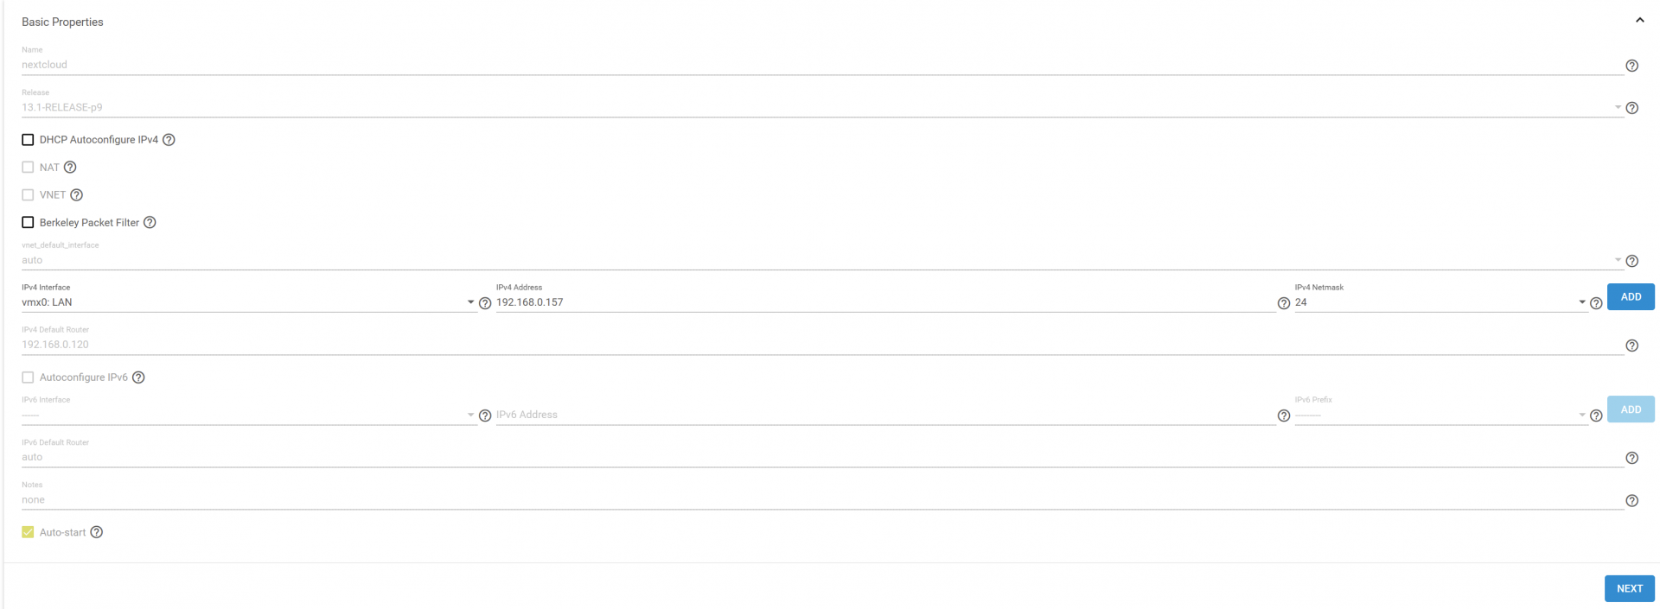Image resolution: width=1660 pixels, height=609 pixels.
Task: Tick the Berkeley Packet Filter checkbox
Action: click(28, 223)
